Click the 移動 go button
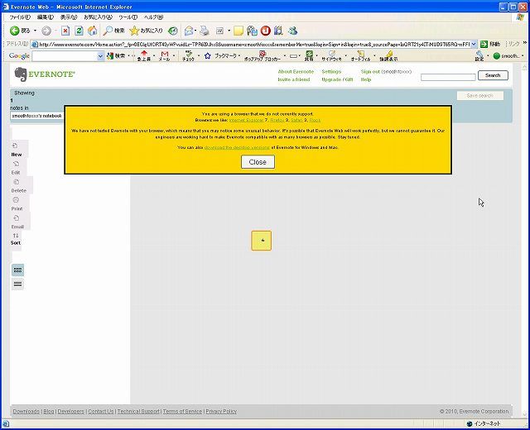Screen dimensions: 530x430 [490, 44]
